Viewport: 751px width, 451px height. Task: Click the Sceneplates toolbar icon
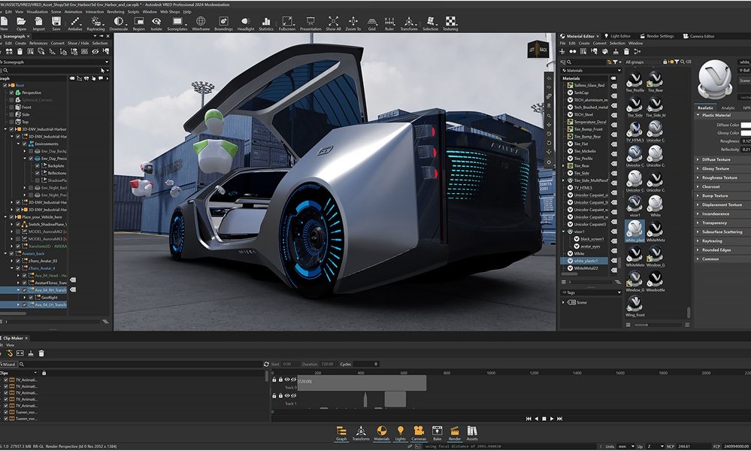tap(177, 22)
